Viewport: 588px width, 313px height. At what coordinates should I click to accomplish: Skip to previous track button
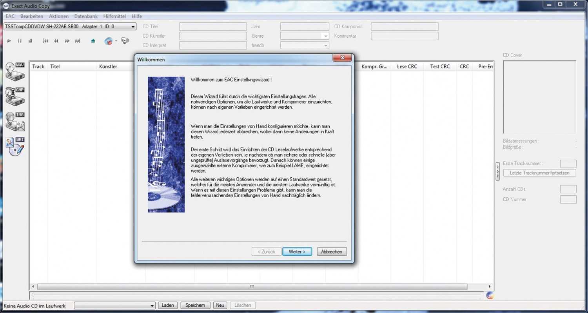click(46, 41)
